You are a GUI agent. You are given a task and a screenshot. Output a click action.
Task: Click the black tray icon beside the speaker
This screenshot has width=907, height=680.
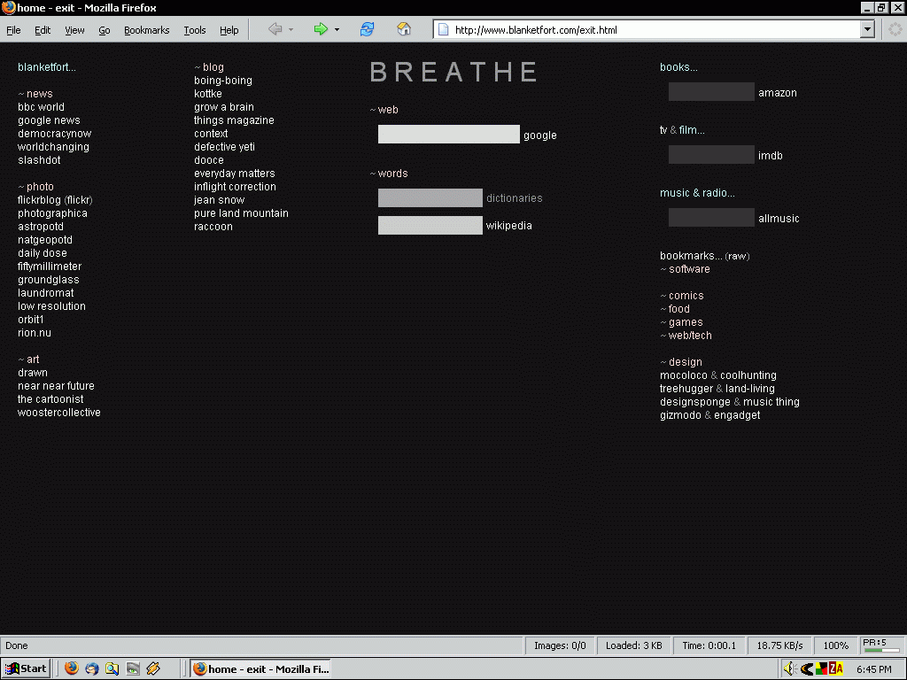pos(806,669)
